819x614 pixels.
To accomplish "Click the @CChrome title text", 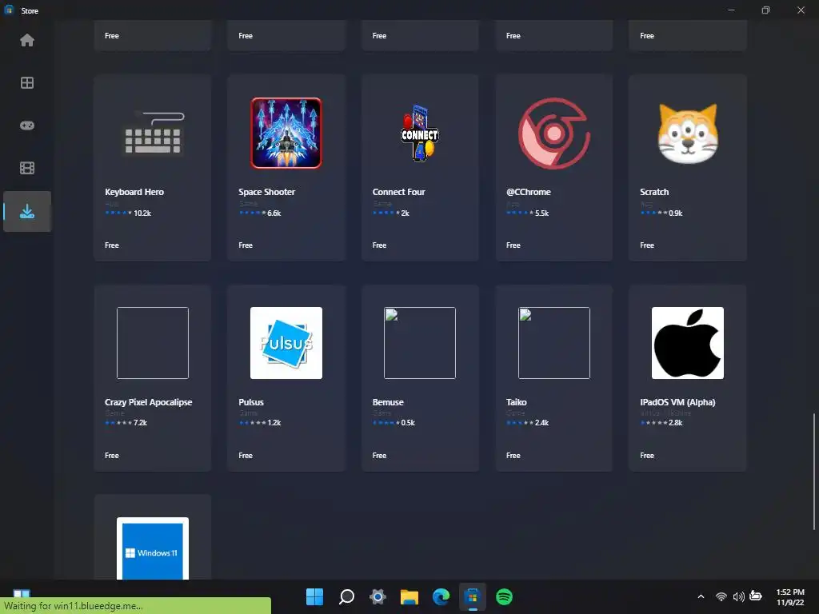I will coord(529,192).
